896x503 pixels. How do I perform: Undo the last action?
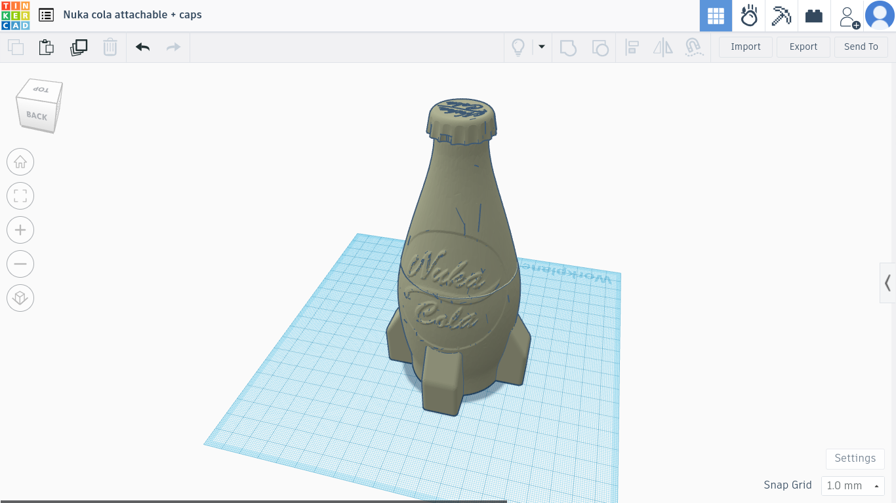[x=142, y=47]
